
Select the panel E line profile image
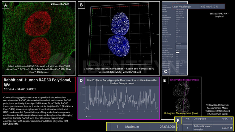pos(181,98)
